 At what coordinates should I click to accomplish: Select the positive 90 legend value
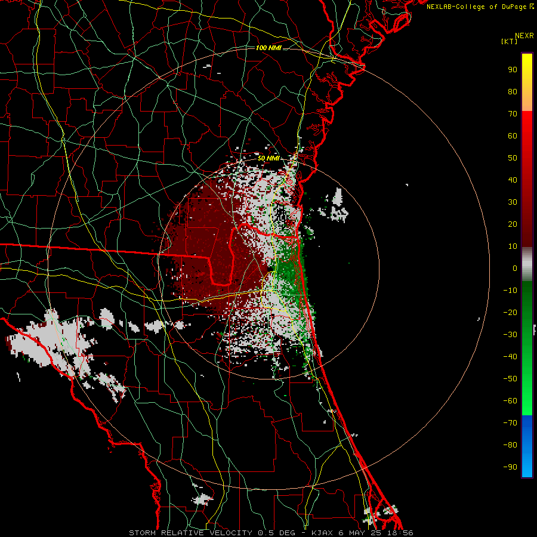513,70
